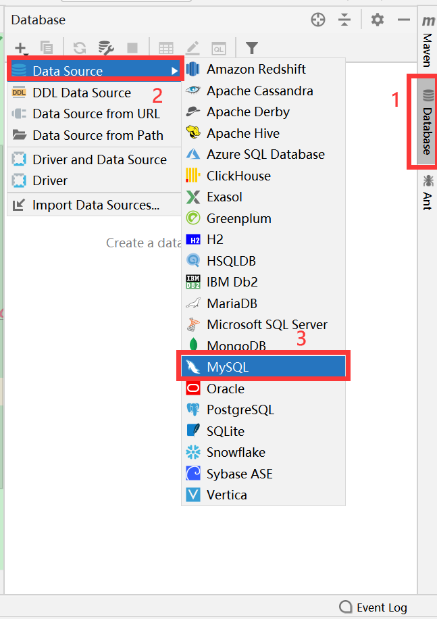The width and height of the screenshot is (437, 619).
Task: Select Azure SQL Database entry
Action: 263,154
